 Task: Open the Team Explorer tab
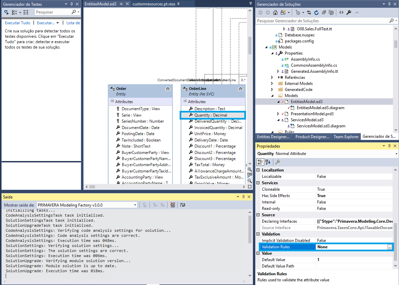(346, 137)
